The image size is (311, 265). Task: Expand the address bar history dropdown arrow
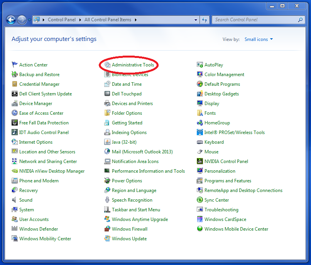pos(196,20)
